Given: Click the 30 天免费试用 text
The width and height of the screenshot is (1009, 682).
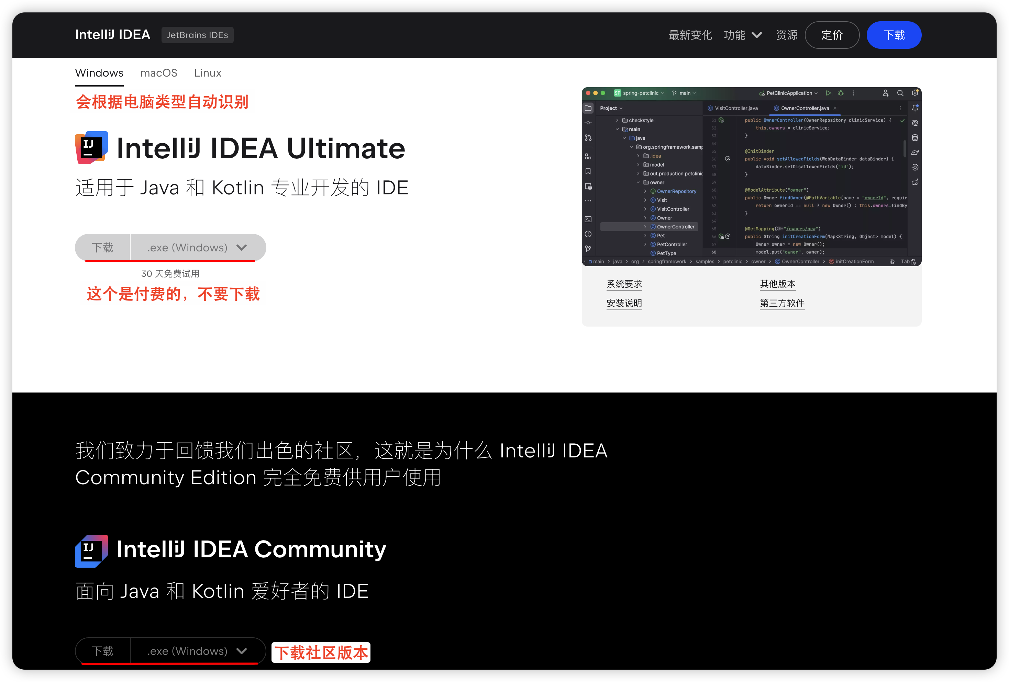Looking at the screenshot, I should [x=170, y=273].
